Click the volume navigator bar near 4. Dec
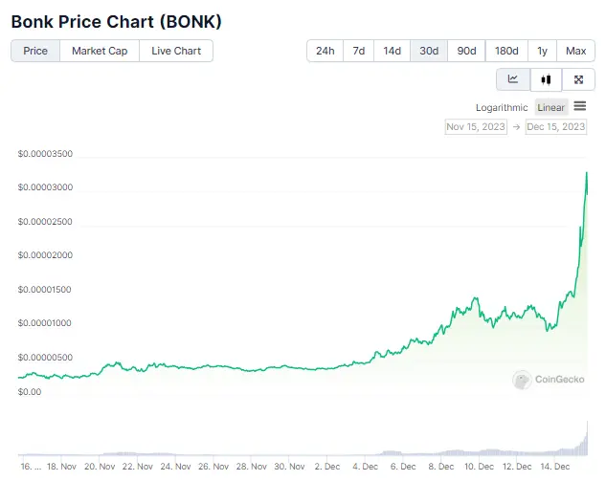The image size is (606, 481). (365, 453)
